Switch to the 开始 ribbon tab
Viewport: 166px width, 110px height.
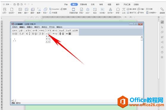(x=66, y=4)
